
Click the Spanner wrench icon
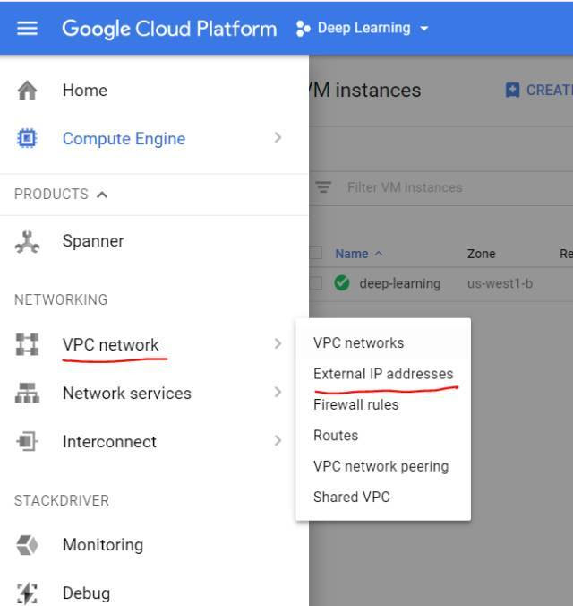[x=27, y=241]
